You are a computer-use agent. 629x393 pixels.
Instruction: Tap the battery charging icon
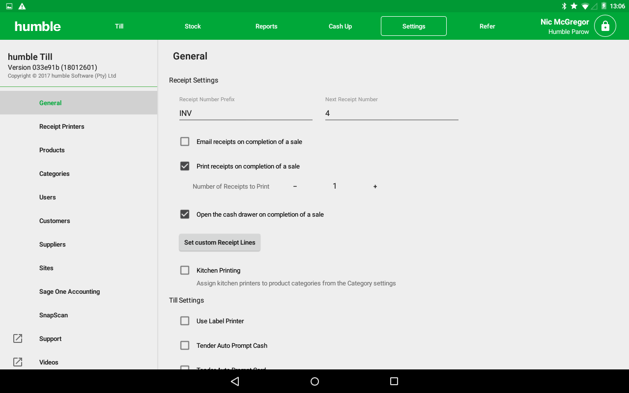click(604, 6)
